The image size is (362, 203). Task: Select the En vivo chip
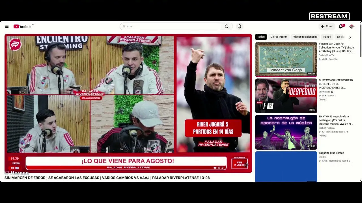(341, 37)
